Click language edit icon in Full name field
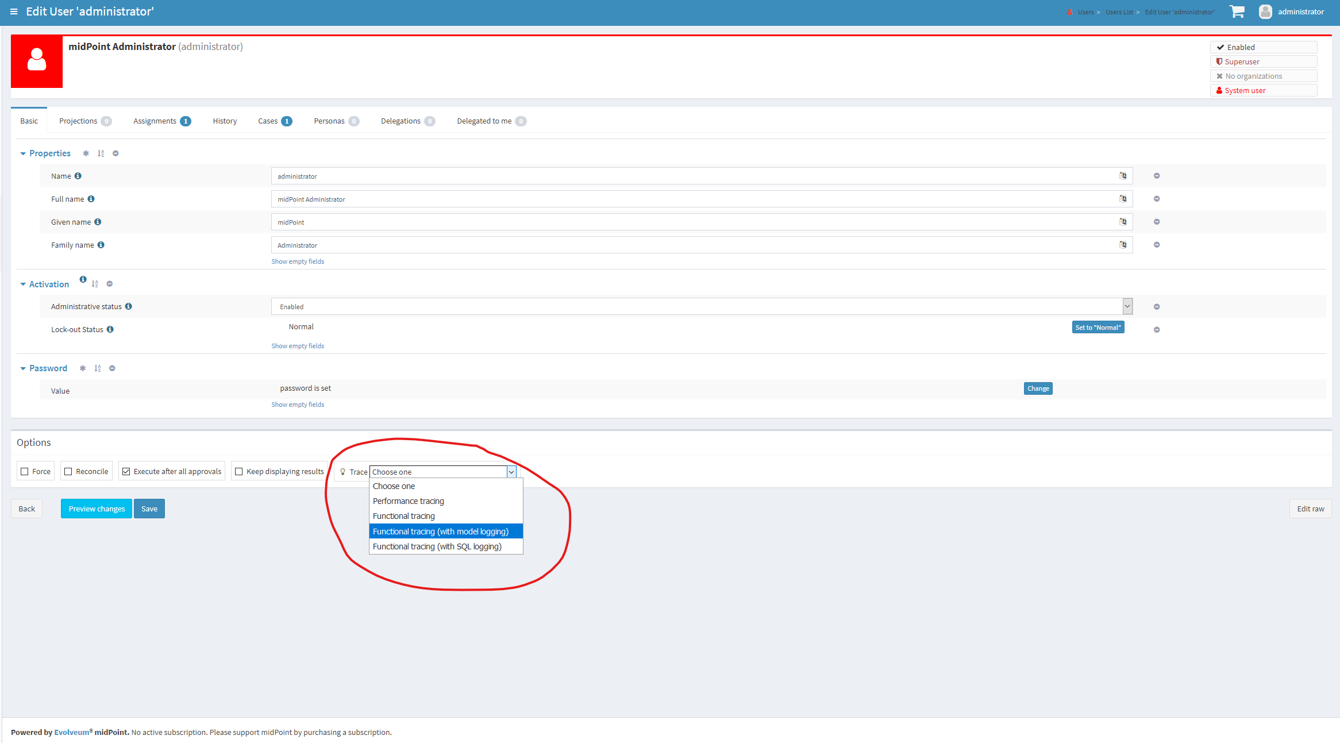The image size is (1340, 743). (x=1123, y=199)
